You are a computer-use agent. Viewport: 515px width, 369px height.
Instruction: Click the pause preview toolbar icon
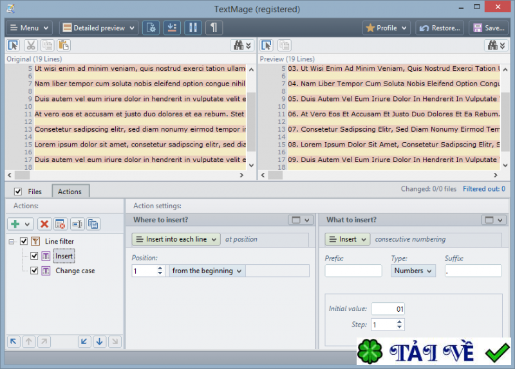pyautogui.click(x=192, y=28)
